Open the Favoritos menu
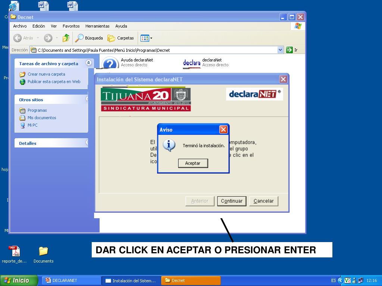Viewport: 382px width, 286px height. pyautogui.click(x=71, y=26)
